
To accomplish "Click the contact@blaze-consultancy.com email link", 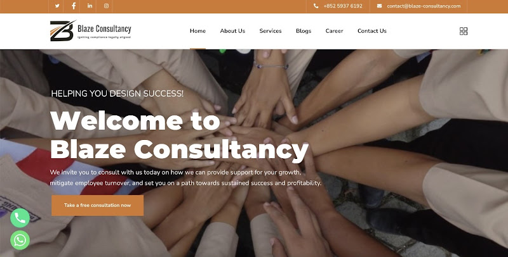I will pos(424,6).
